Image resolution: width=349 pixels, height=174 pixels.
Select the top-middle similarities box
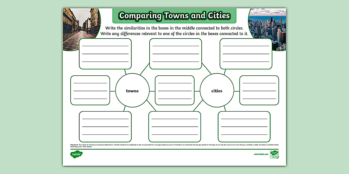pyautogui.click(x=176, y=54)
